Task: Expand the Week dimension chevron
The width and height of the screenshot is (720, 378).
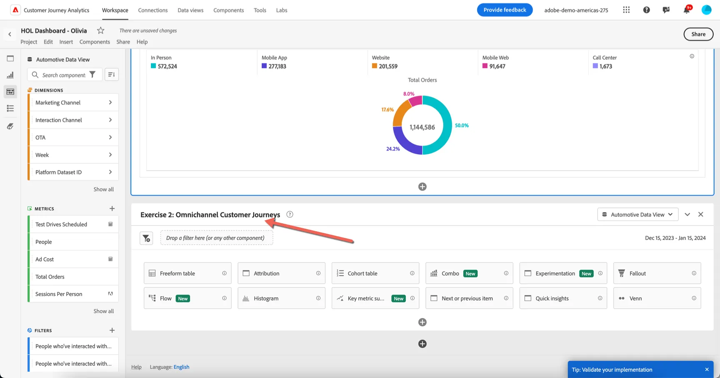Action: (110, 155)
